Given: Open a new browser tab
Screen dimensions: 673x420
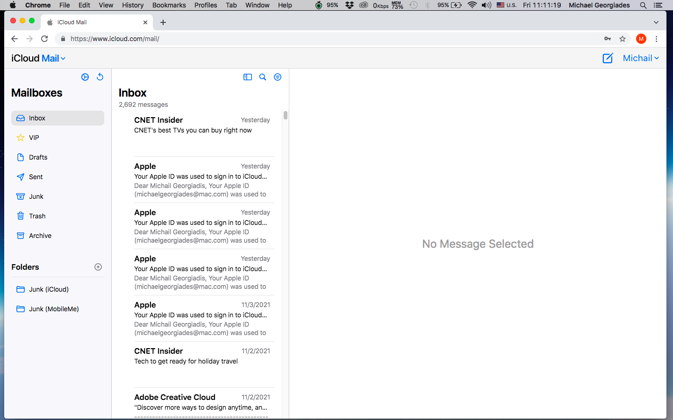Looking at the screenshot, I should pos(163,22).
